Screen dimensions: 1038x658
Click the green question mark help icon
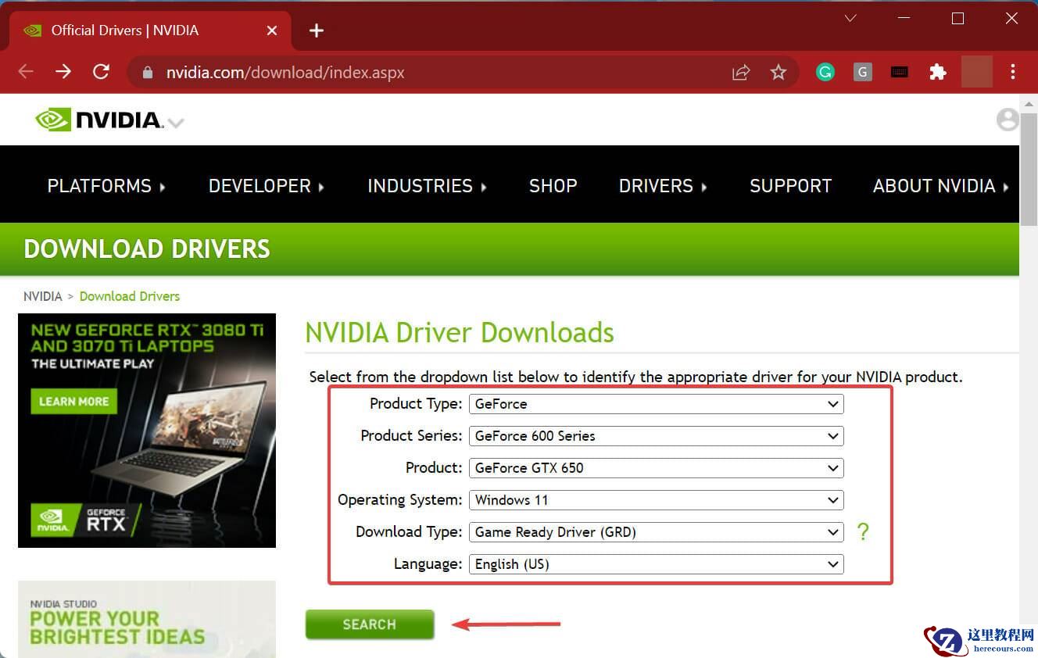862,532
